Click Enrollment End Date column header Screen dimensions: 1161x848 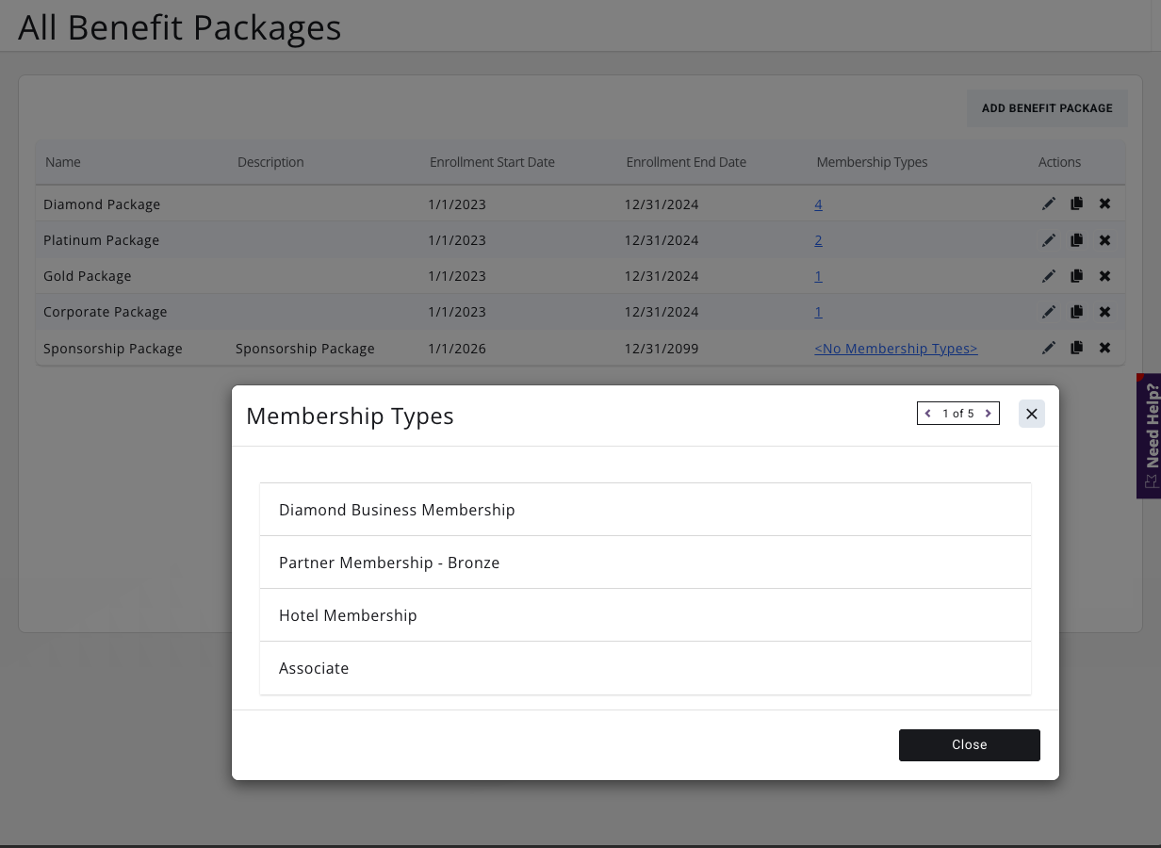coord(686,162)
